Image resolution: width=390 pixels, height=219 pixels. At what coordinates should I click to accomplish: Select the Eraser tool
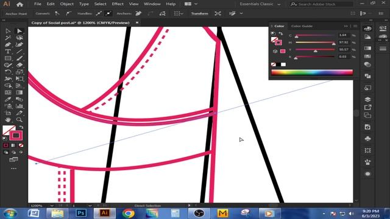coord(19,65)
